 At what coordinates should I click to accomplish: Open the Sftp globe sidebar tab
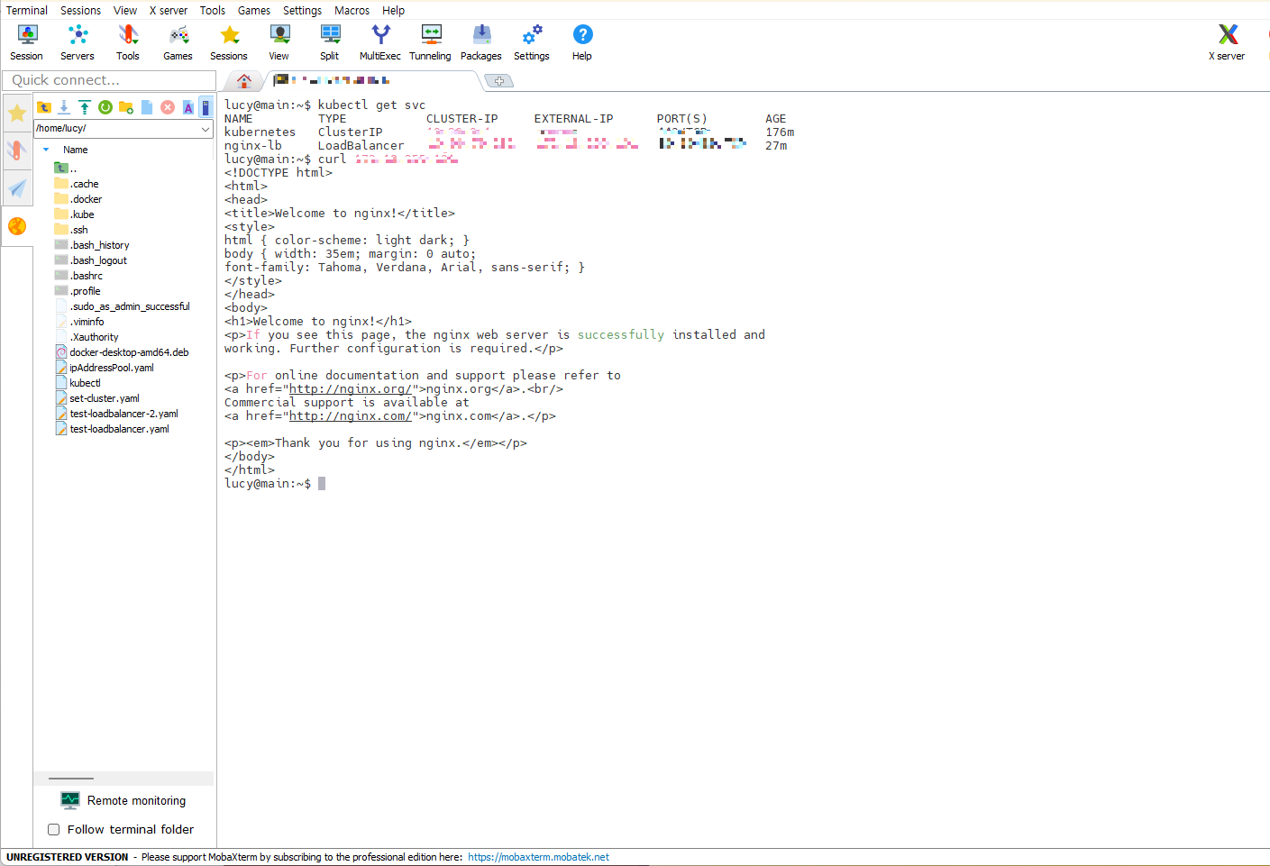click(17, 226)
